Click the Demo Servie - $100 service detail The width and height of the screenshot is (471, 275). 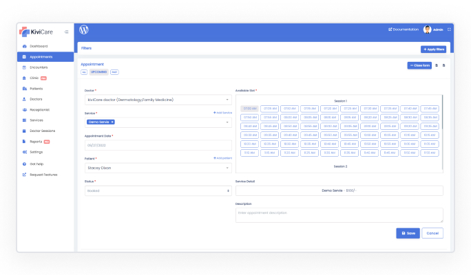339,190
